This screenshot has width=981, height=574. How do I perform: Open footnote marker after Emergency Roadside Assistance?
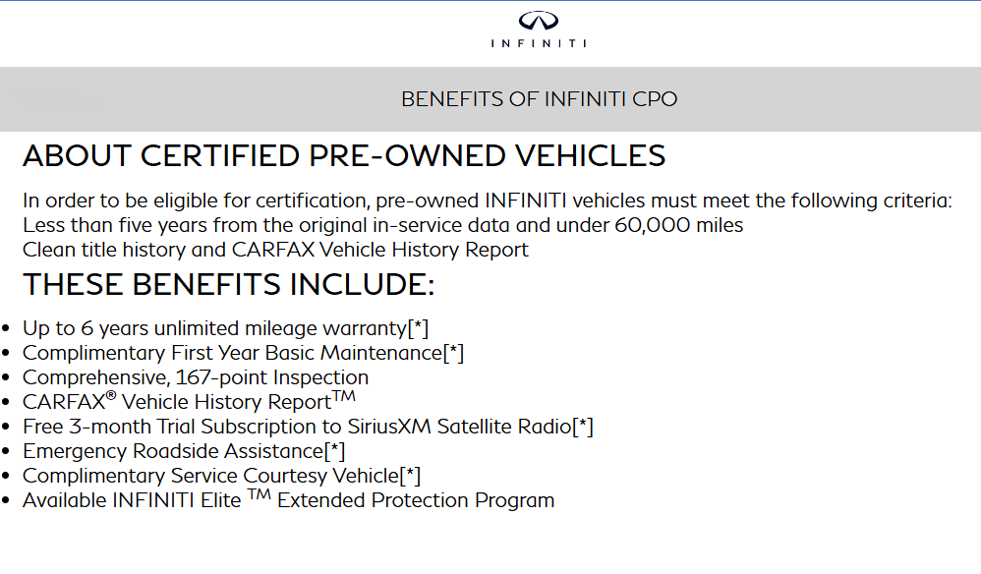335,451
